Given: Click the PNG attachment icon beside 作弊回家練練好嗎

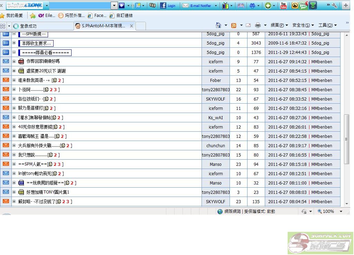Looking at the screenshot, I should click(21, 62).
